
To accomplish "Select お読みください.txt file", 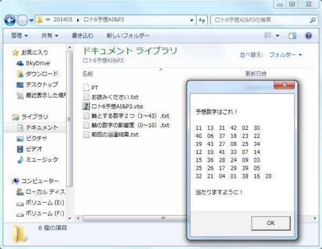I will point(111,97).
